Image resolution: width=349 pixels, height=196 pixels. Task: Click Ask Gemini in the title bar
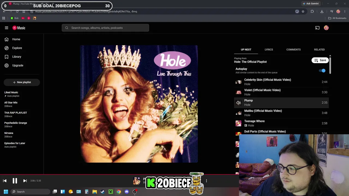[311, 4]
